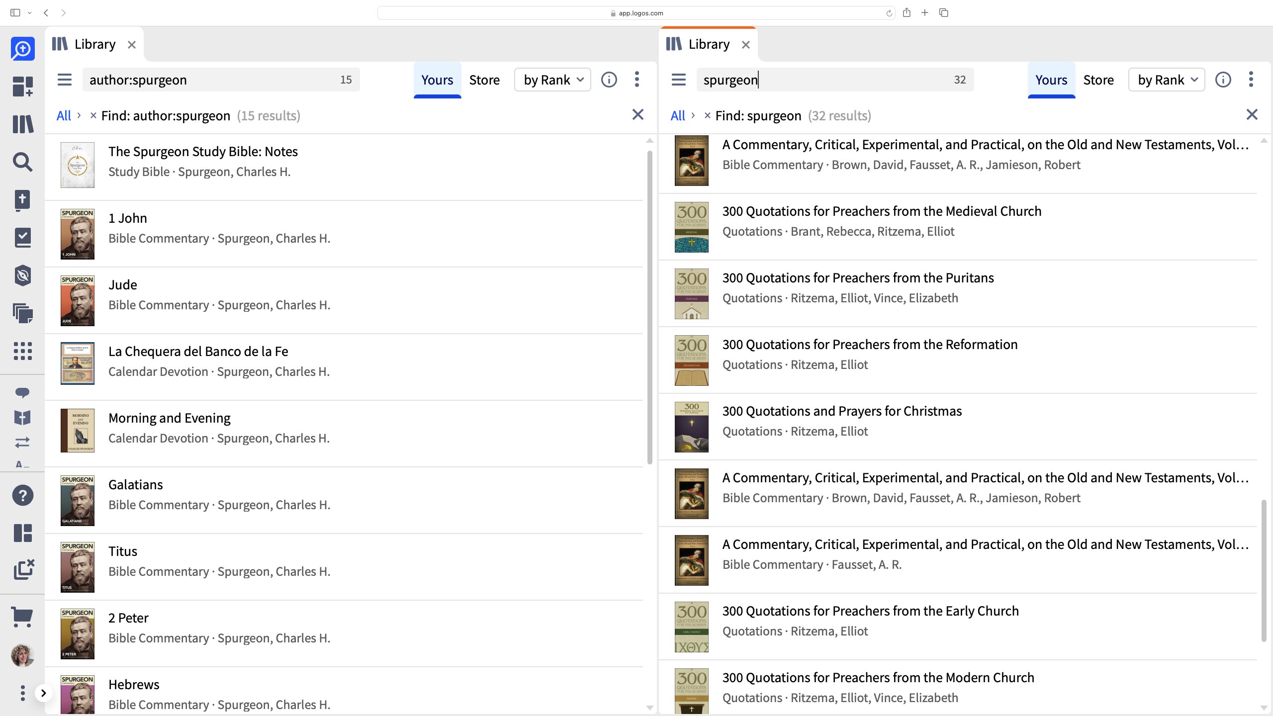Close the left Library tab
The height and width of the screenshot is (716, 1273).
click(x=132, y=45)
